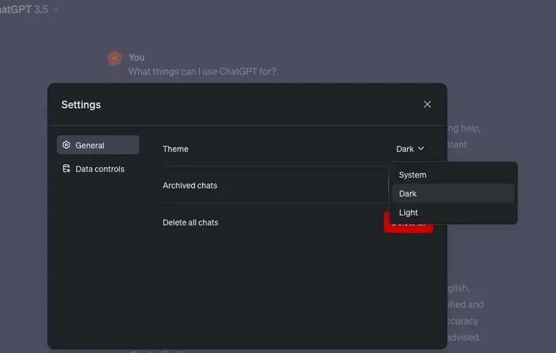The height and width of the screenshot is (353, 556).
Task: Click the Theme setting label
Action: 175,149
